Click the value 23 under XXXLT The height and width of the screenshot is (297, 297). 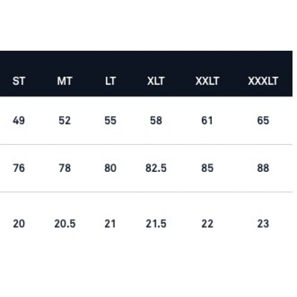tap(263, 224)
